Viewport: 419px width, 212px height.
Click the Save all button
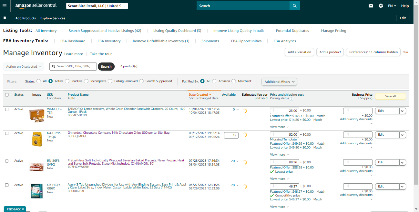tap(391, 96)
